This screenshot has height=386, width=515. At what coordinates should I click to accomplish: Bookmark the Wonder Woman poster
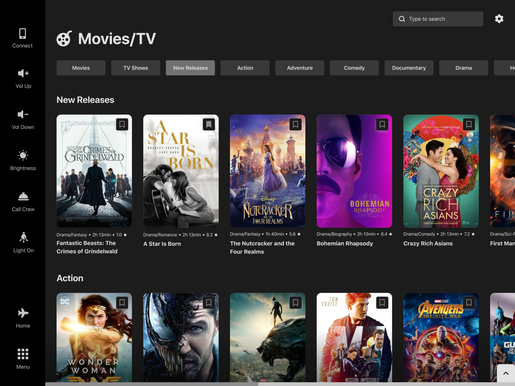(122, 303)
